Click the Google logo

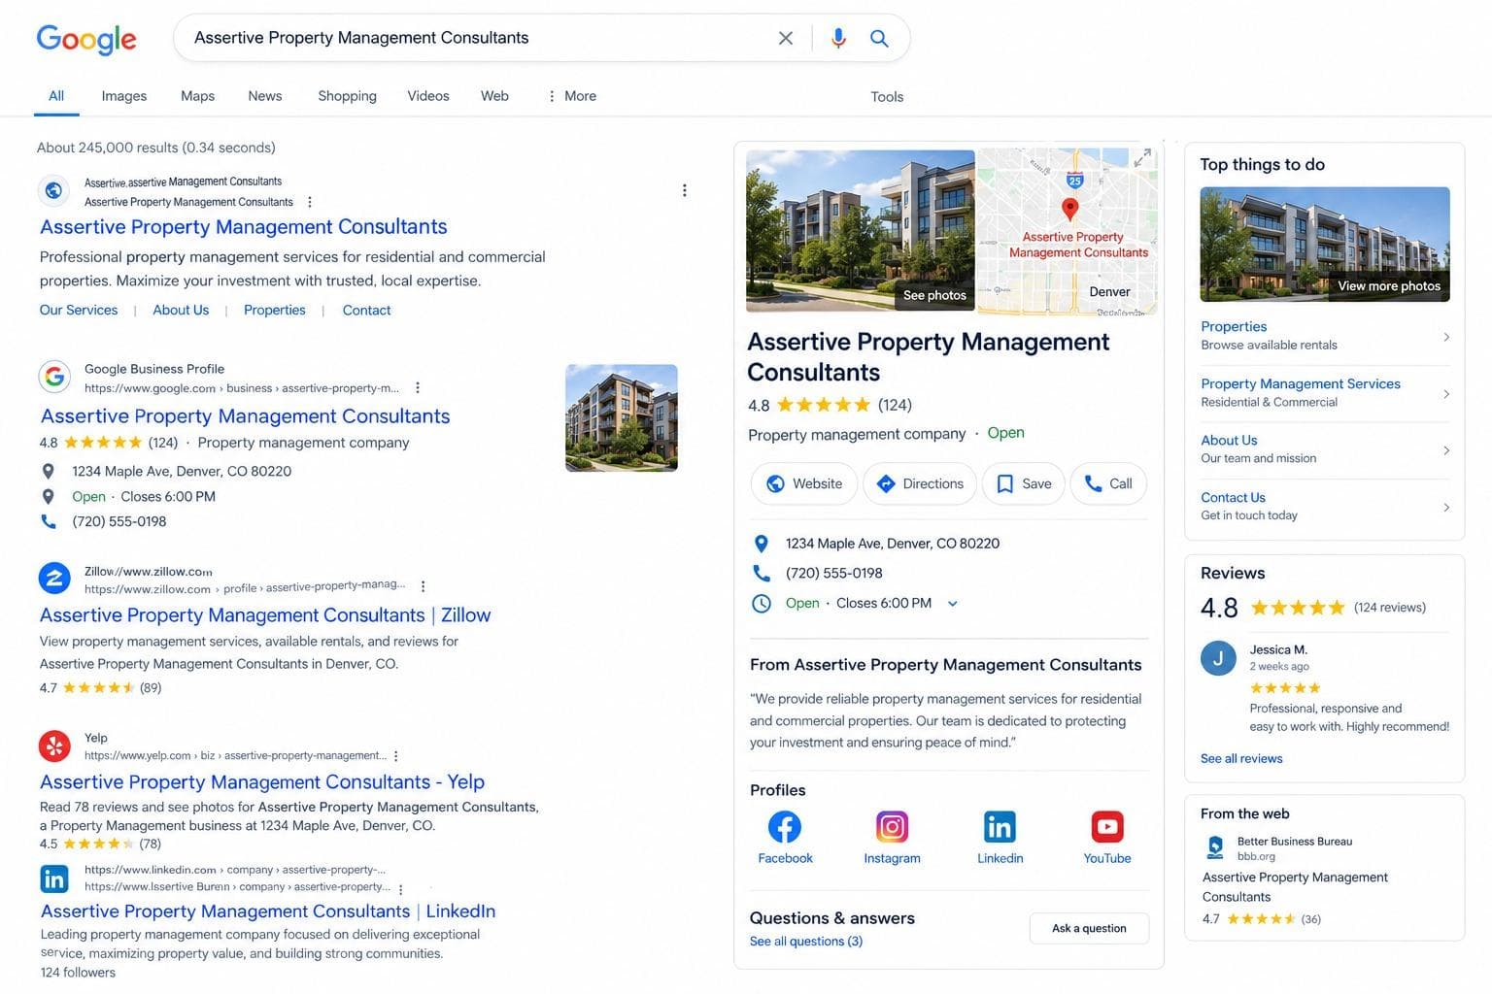[86, 39]
